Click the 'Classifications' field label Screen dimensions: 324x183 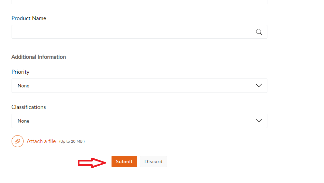[29, 107]
